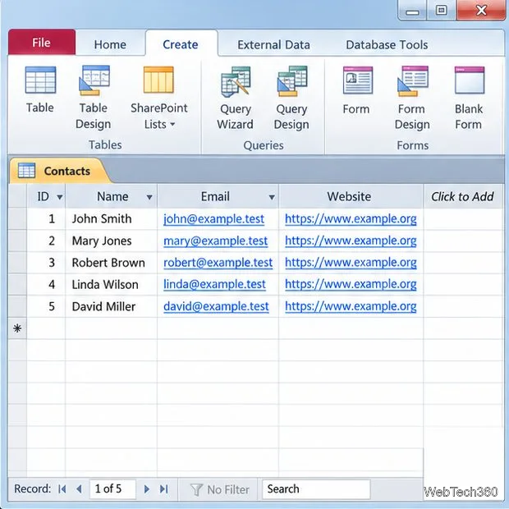The image size is (509, 509).
Task: Go to next record arrow
Action: point(147,488)
